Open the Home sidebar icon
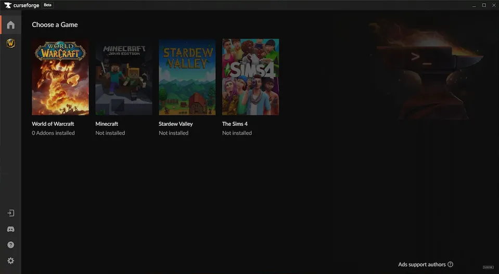The width and height of the screenshot is (499, 274). click(x=10, y=25)
